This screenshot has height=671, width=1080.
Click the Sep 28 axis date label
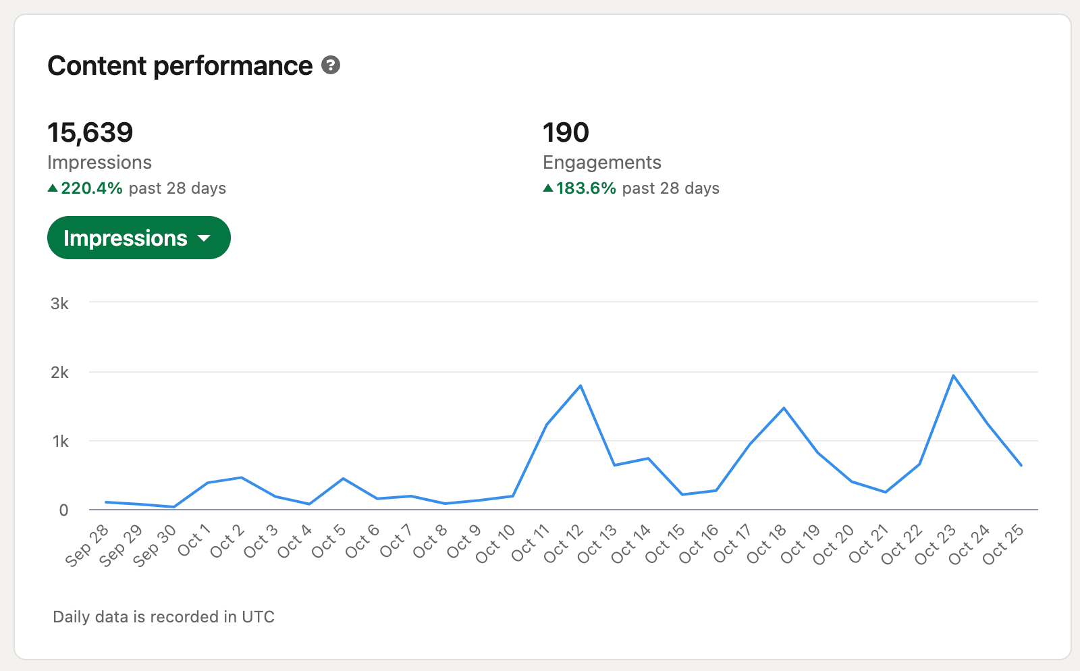(87, 545)
